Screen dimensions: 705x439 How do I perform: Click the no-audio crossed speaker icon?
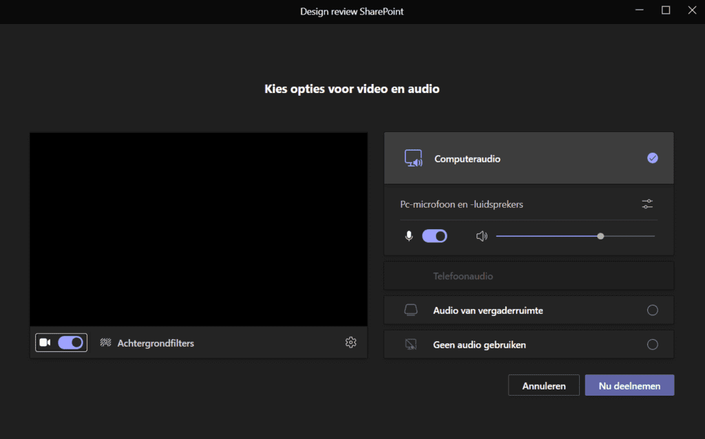tap(410, 344)
